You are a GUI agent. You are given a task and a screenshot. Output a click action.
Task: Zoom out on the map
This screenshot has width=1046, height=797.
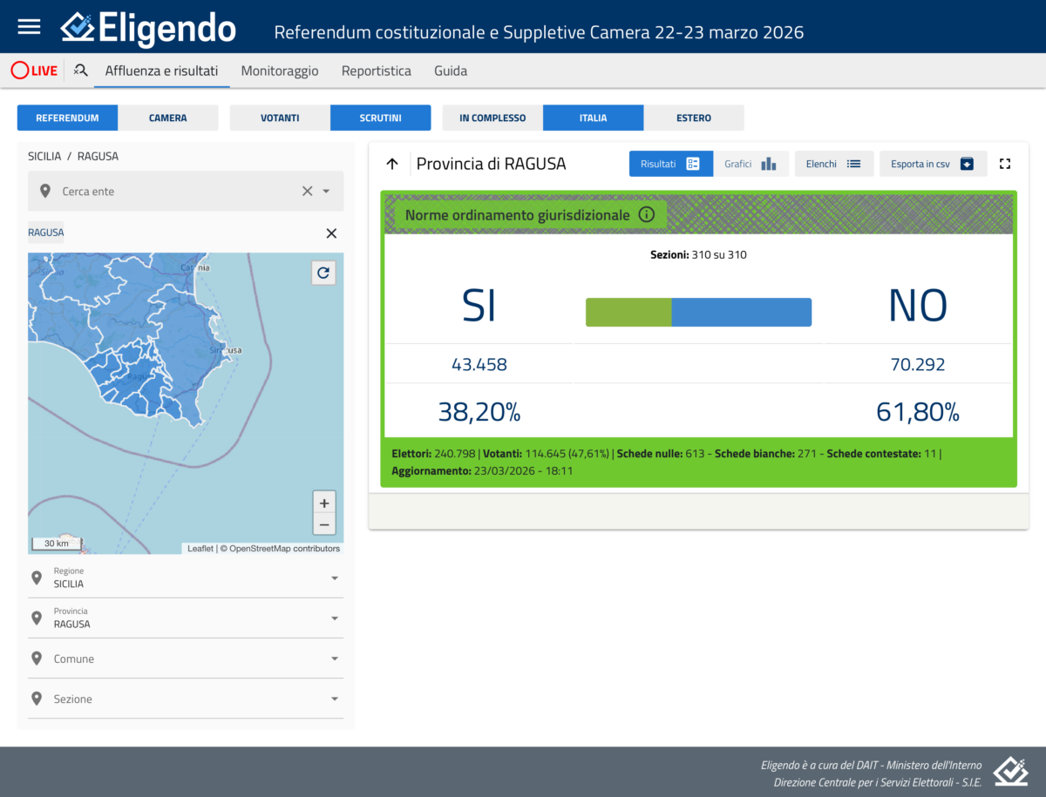click(323, 523)
